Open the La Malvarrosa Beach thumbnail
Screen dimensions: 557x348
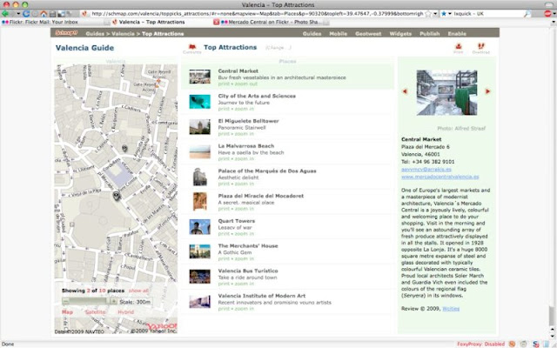point(199,151)
